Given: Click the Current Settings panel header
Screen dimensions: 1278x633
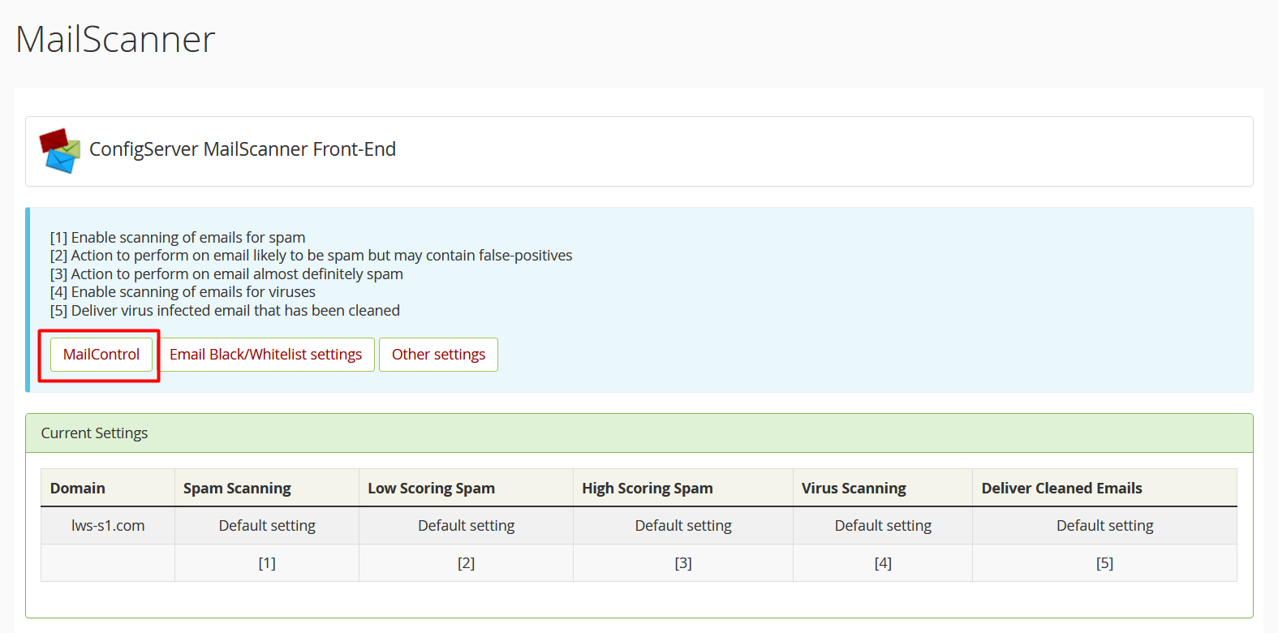Looking at the screenshot, I should click(95, 433).
